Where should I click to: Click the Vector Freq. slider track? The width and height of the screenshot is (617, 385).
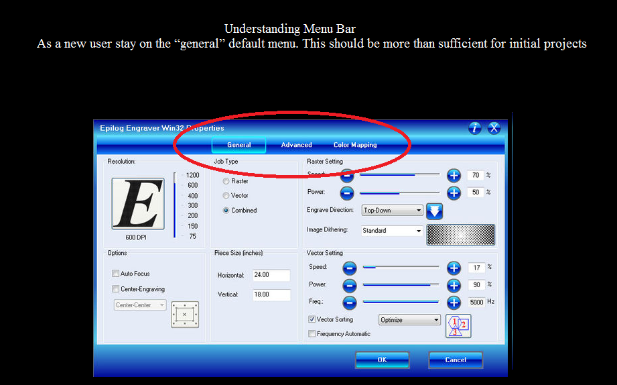[401, 302]
